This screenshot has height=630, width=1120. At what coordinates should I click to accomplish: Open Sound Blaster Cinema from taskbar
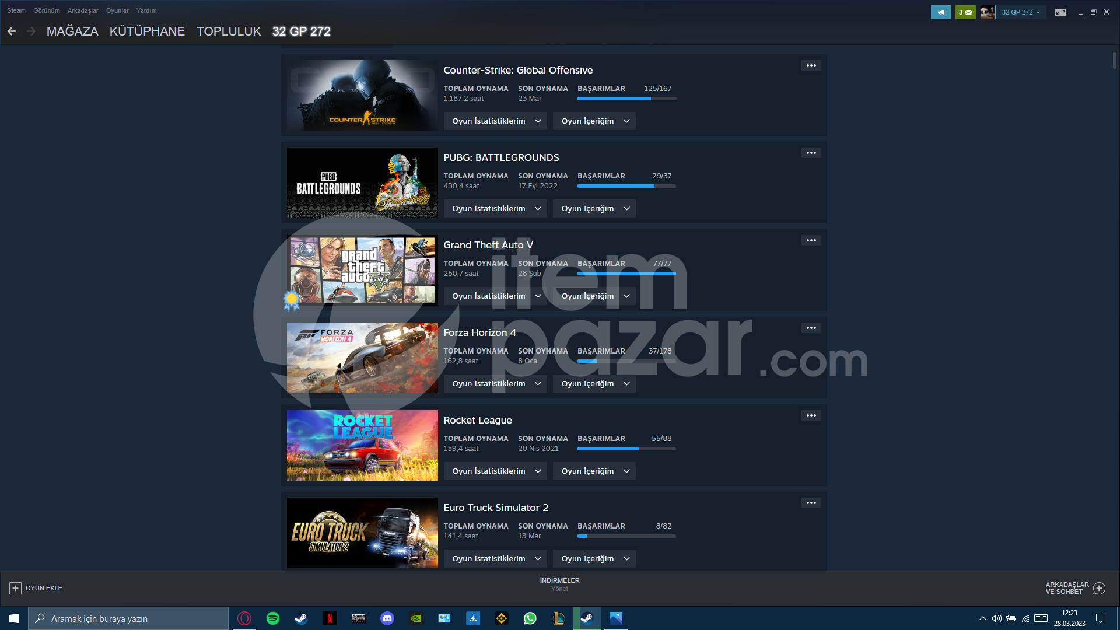tap(359, 618)
